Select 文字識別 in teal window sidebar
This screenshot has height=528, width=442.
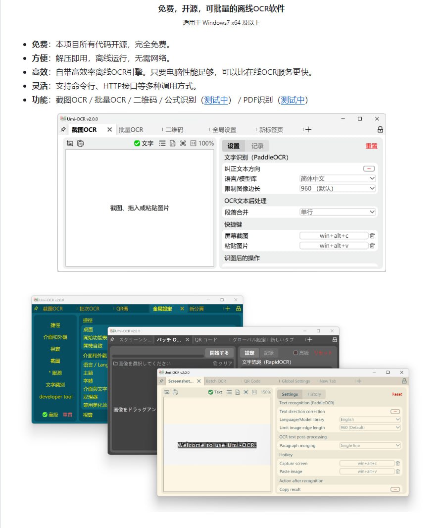coord(55,384)
